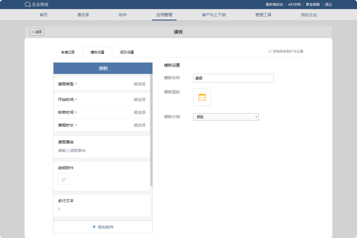This screenshot has height=238, width=357.
Task: Open 开始时间 请选择 selector
Action: pos(139,99)
